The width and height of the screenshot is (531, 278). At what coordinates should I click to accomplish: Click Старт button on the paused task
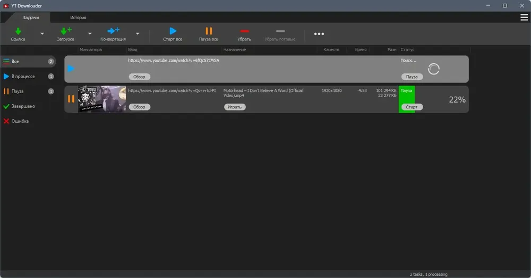click(x=412, y=107)
